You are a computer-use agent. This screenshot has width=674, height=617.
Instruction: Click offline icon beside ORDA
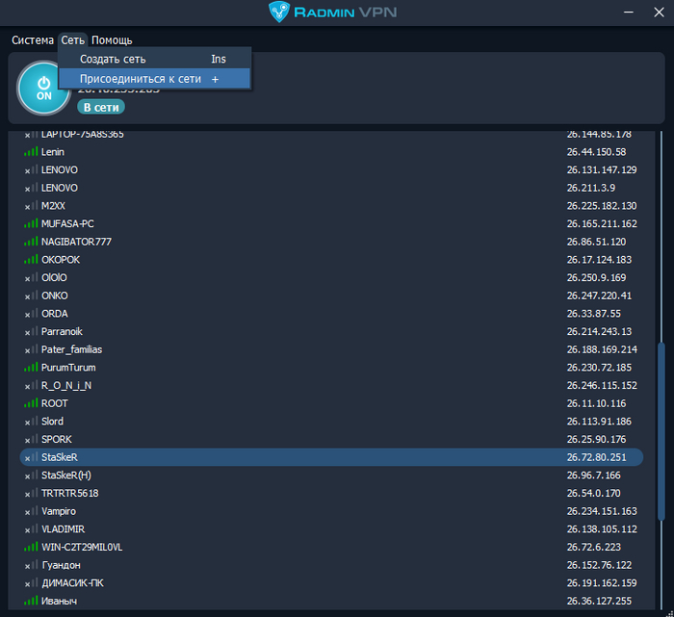coord(31,314)
